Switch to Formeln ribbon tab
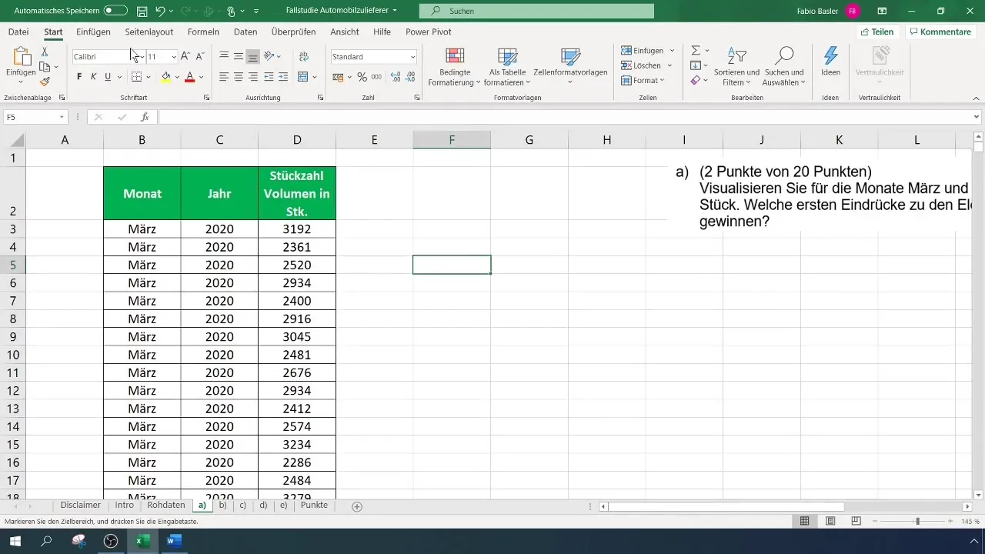The image size is (985, 554). tap(203, 32)
